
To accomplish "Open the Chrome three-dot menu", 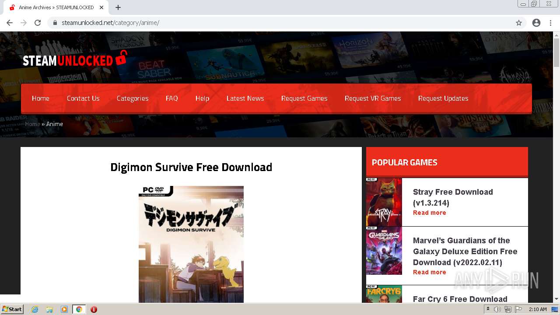I will pos(550,23).
